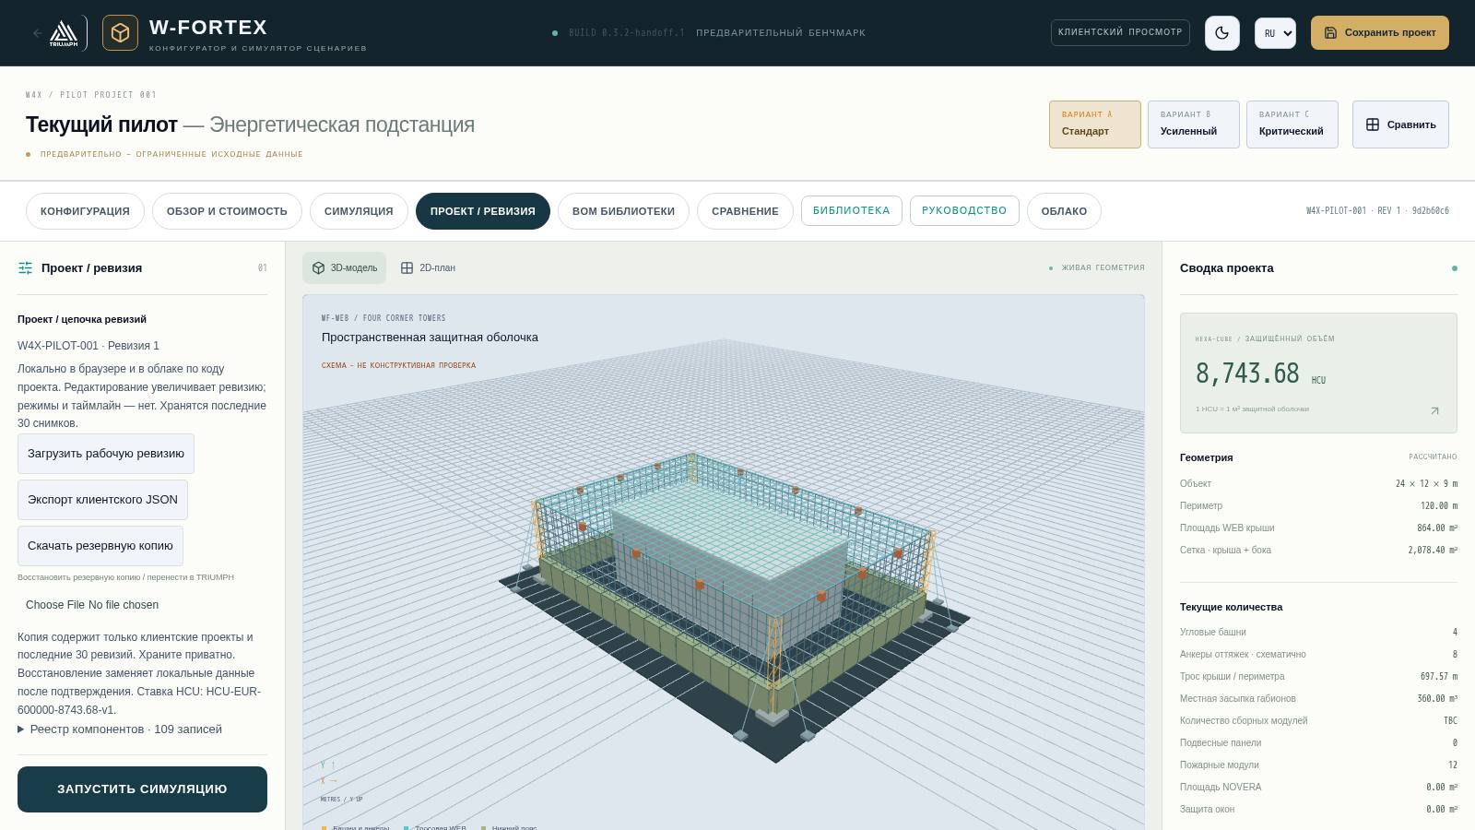The height and width of the screenshot is (830, 1475).
Task: Click the Сравнить grid icon button
Action: 1400,125
